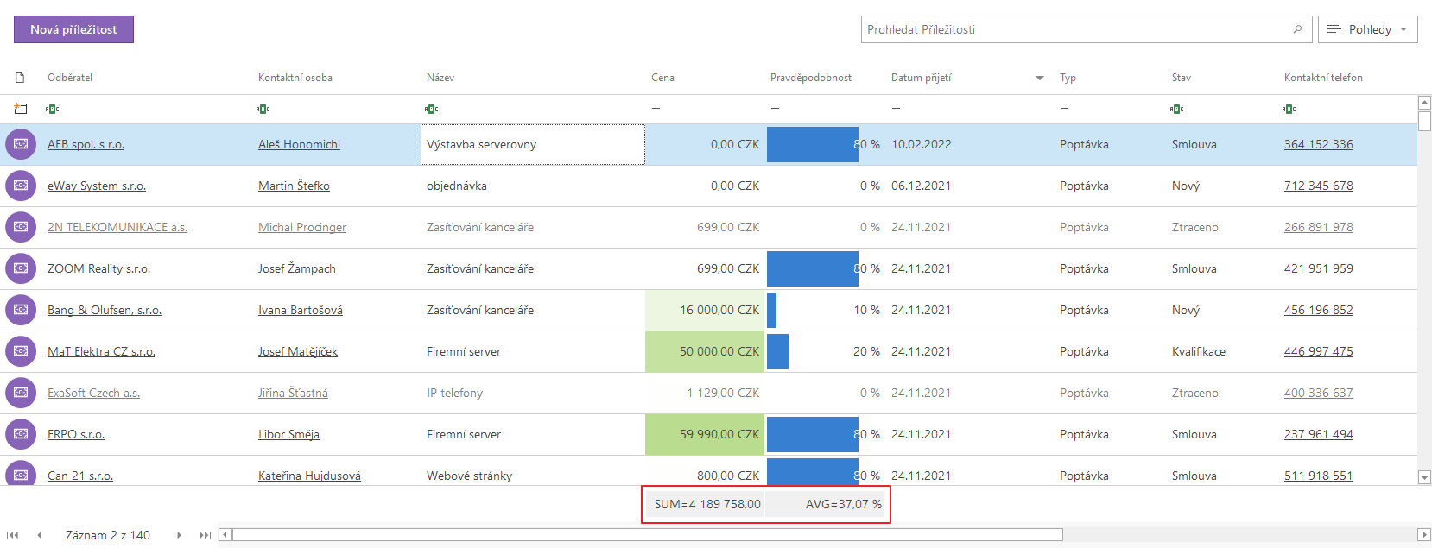Call phone number 456 196 852
The image size is (1432, 548).
(x=1319, y=310)
